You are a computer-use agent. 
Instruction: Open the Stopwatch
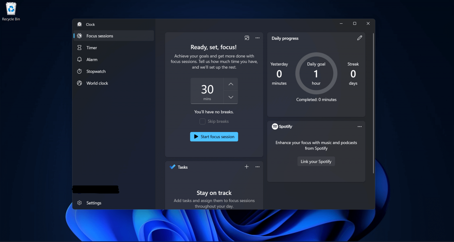pos(95,71)
